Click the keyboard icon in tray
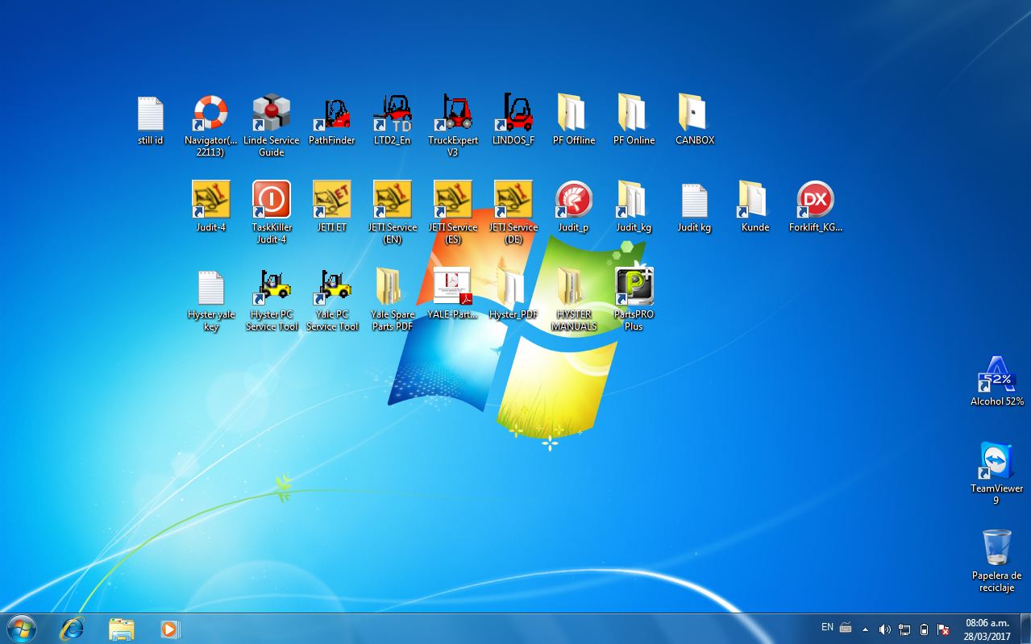The image size is (1031, 644). (846, 628)
